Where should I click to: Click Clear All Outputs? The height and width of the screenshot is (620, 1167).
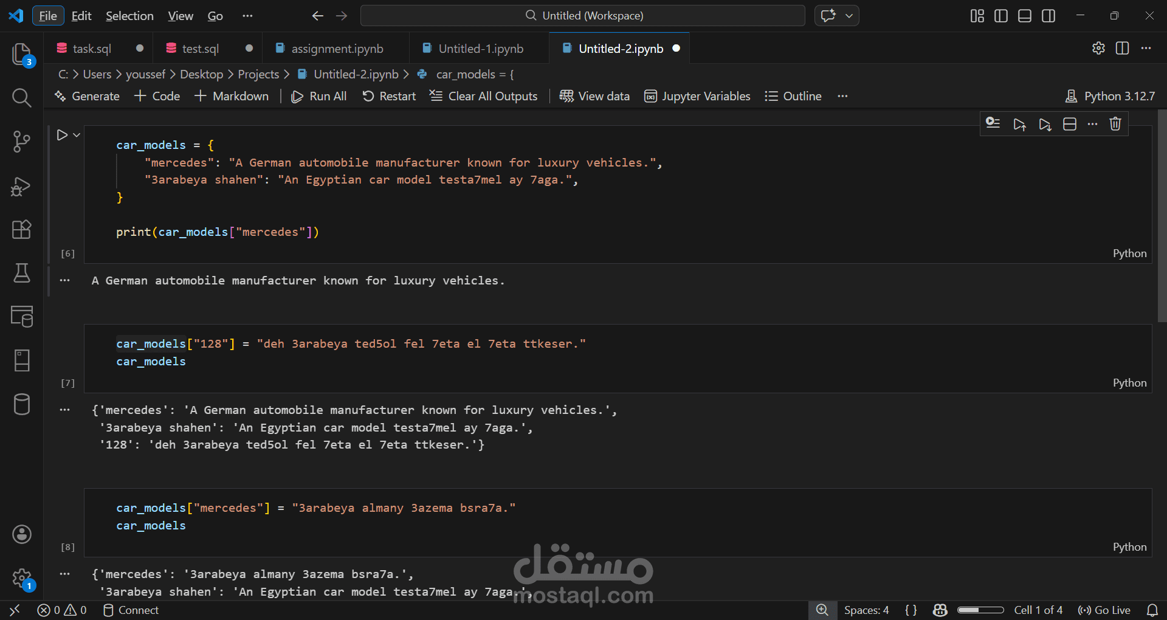point(483,96)
